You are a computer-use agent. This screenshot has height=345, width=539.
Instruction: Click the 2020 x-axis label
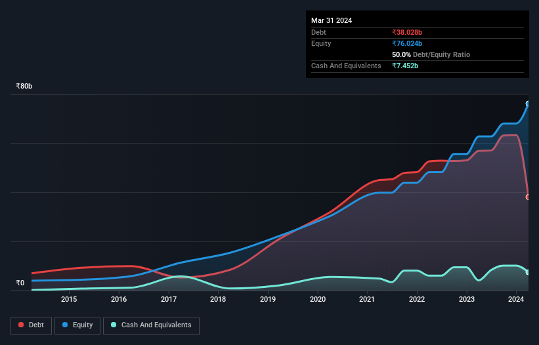click(318, 299)
